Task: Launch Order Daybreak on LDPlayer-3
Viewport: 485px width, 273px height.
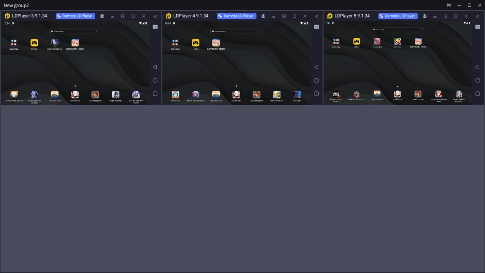Action: click(x=116, y=95)
